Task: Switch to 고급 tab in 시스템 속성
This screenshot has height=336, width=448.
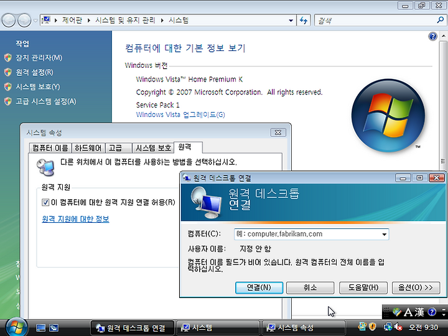Action: [118, 147]
